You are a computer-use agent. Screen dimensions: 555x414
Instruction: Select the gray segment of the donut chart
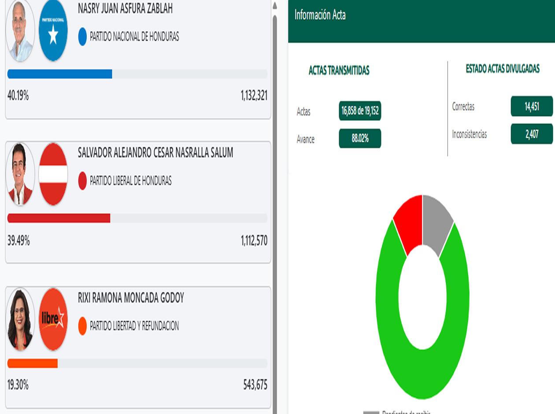click(436, 222)
